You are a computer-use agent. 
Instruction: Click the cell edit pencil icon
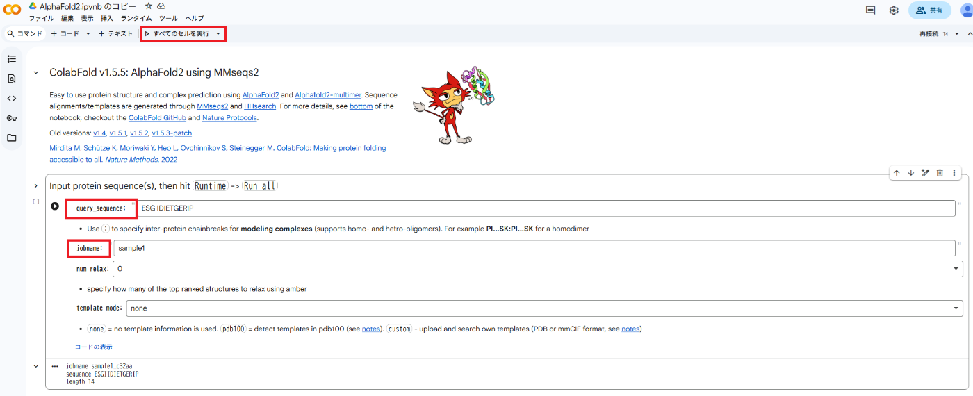[925, 173]
